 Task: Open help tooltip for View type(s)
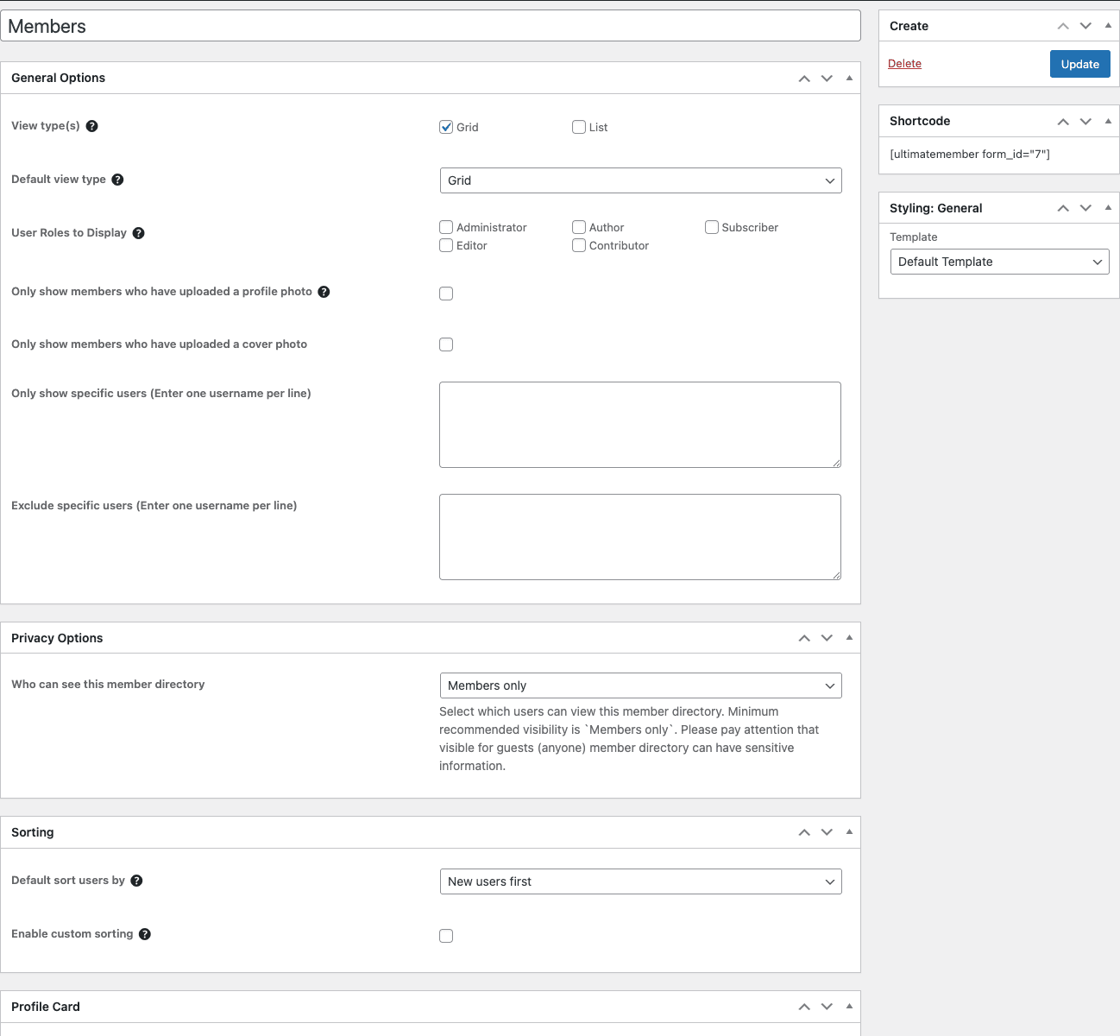click(91, 126)
